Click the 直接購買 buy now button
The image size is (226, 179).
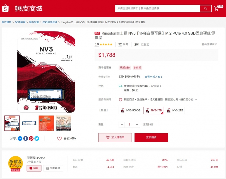[x=151, y=138]
